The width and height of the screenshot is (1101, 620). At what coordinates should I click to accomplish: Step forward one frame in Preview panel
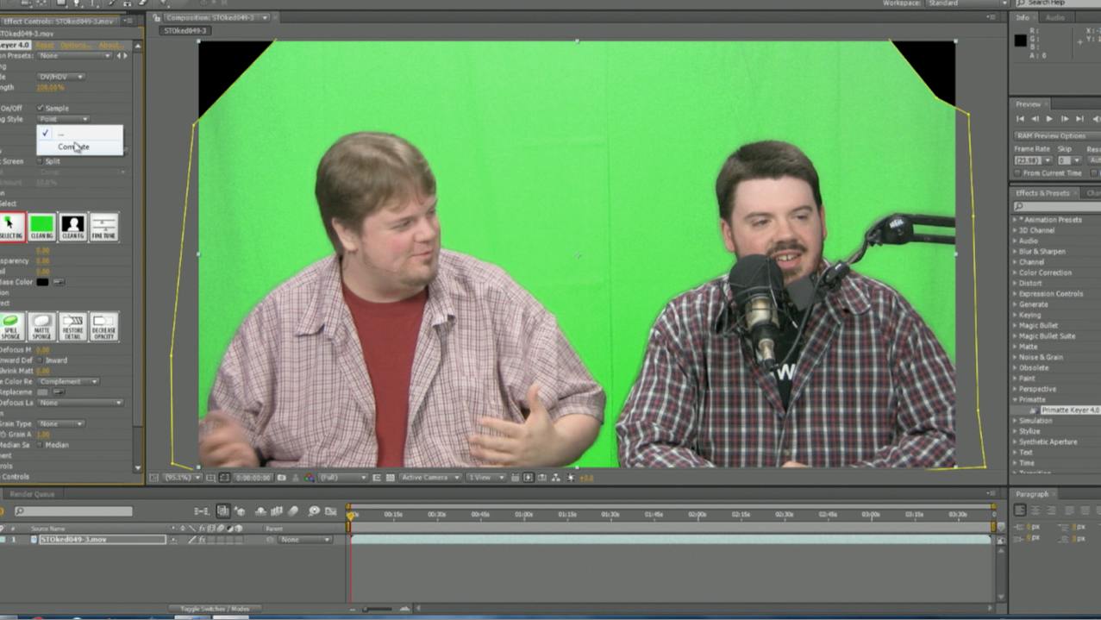coord(1064,119)
